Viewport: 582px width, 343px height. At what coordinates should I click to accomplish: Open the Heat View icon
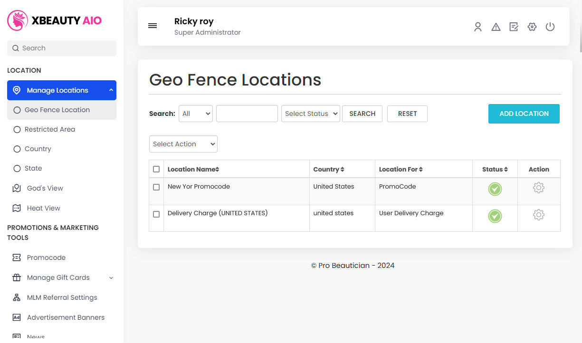(x=17, y=208)
